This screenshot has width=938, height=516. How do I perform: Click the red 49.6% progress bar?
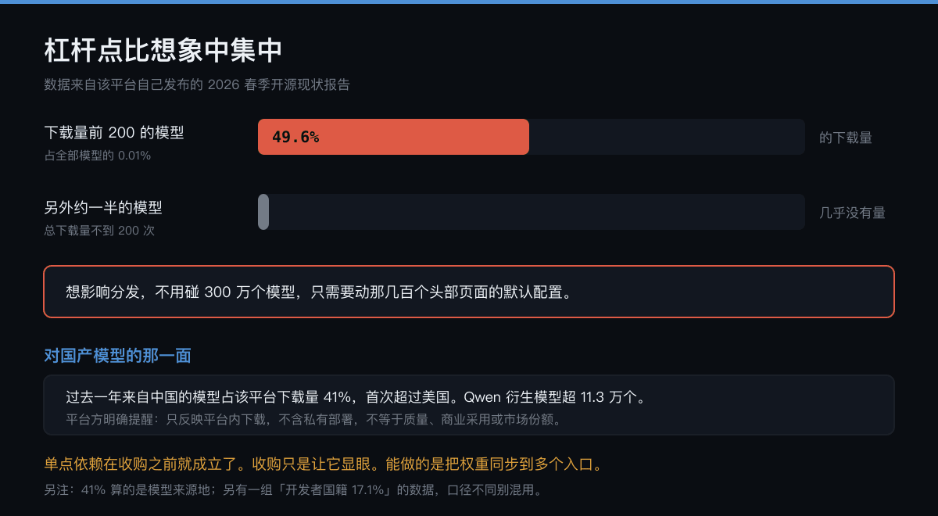pyautogui.click(x=393, y=137)
